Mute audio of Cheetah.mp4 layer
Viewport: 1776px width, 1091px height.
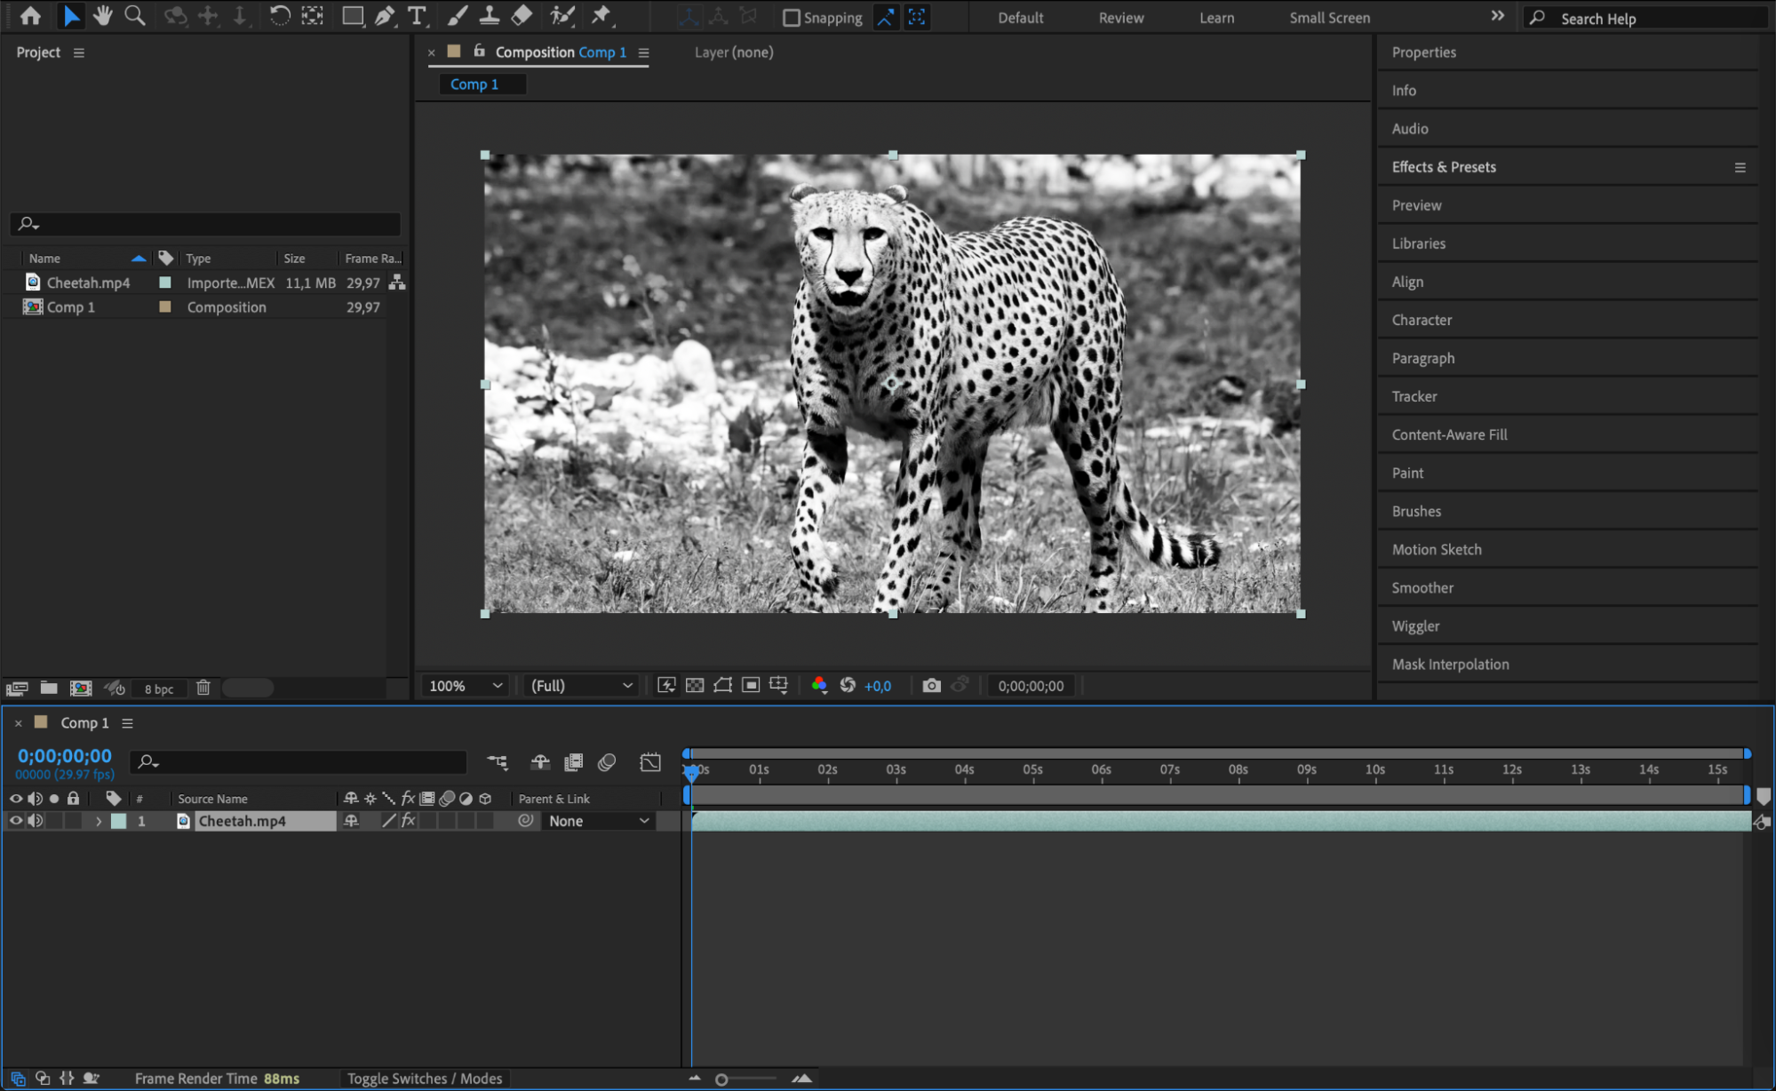tap(35, 821)
